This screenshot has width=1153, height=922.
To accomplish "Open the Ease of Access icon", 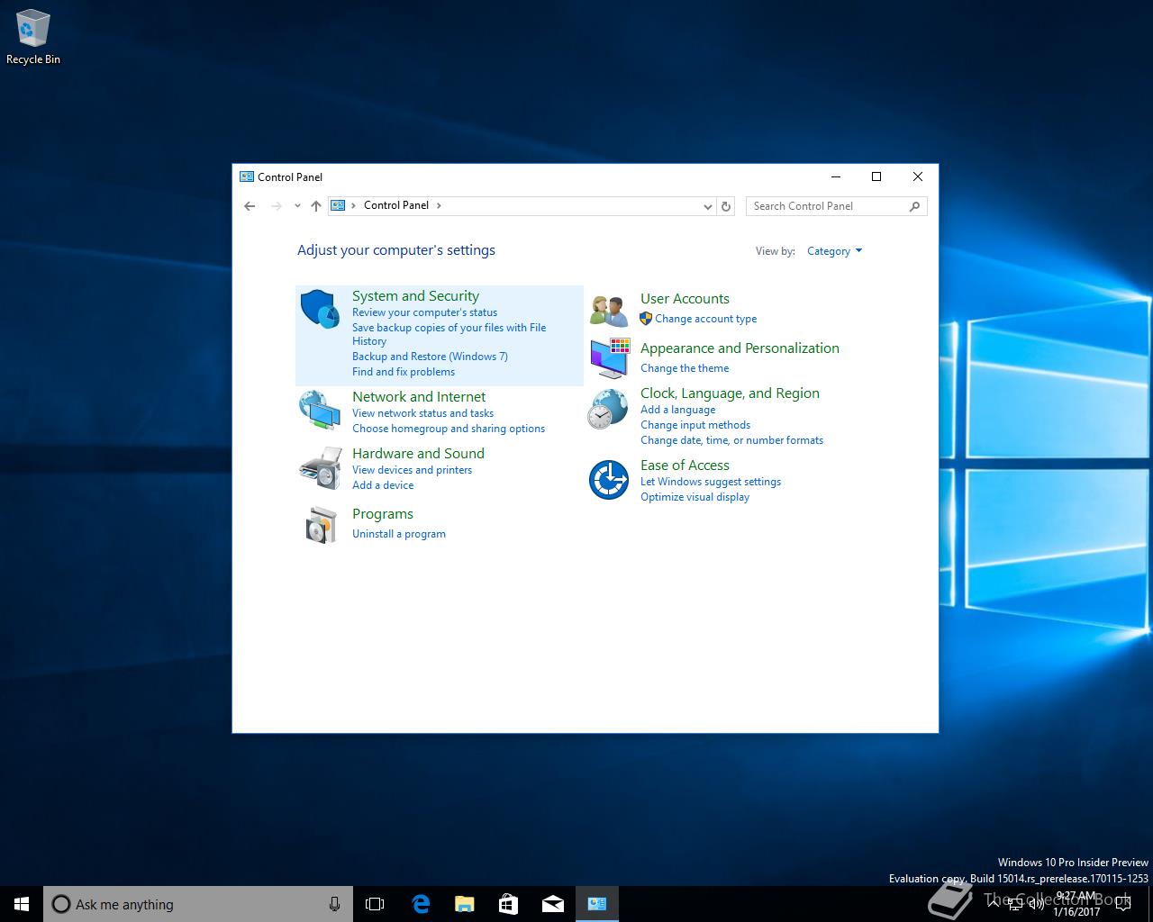I will point(609,479).
